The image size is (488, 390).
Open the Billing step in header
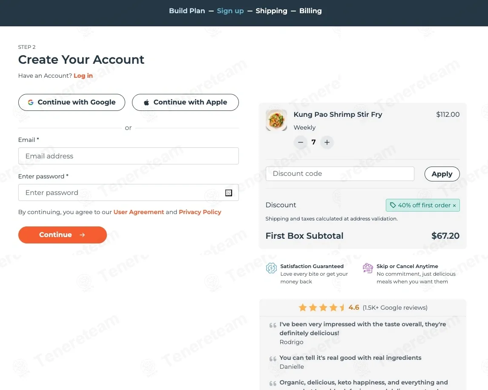(310, 11)
